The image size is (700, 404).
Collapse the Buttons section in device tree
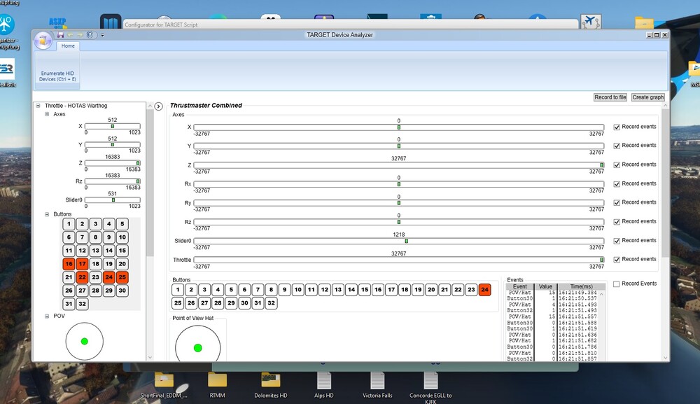coord(47,214)
